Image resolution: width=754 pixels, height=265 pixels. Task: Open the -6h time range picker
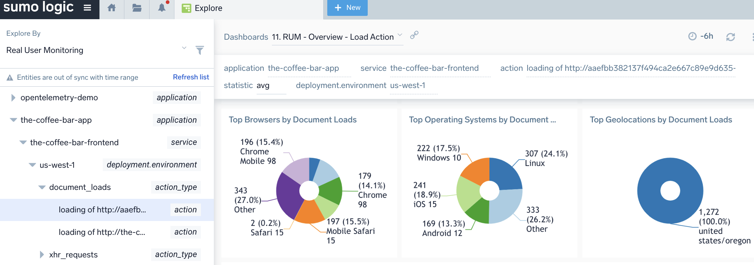[x=701, y=36]
